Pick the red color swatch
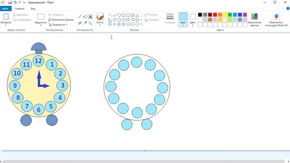The width and height of the screenshot is (290, 163). point(215,14)
